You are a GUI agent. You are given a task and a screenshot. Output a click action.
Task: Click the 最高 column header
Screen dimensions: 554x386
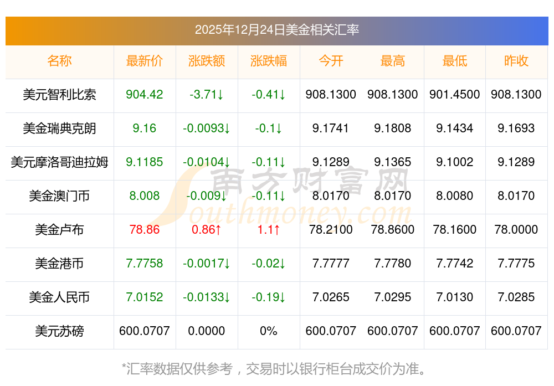click(x=392, y=61)
